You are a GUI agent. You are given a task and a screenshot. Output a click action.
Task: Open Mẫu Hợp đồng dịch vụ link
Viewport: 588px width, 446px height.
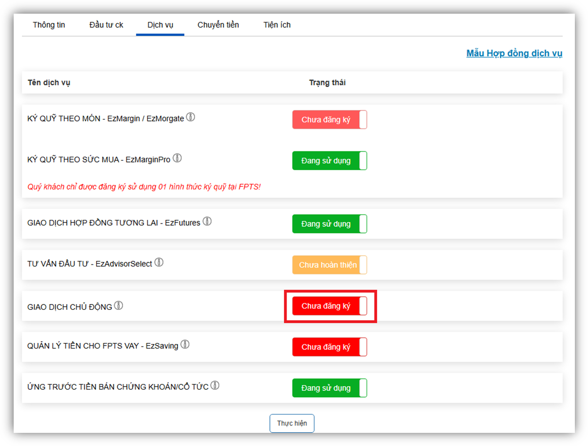point(514,53)
